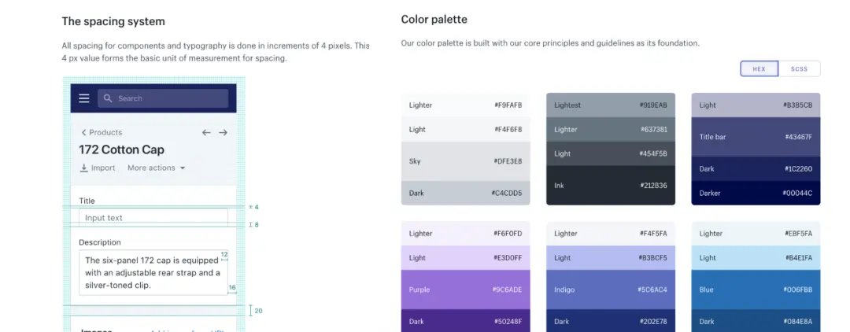850x332 pixels.
Task: Go to next product arrow
Action: pyautogui.click(x=224, y=133)
